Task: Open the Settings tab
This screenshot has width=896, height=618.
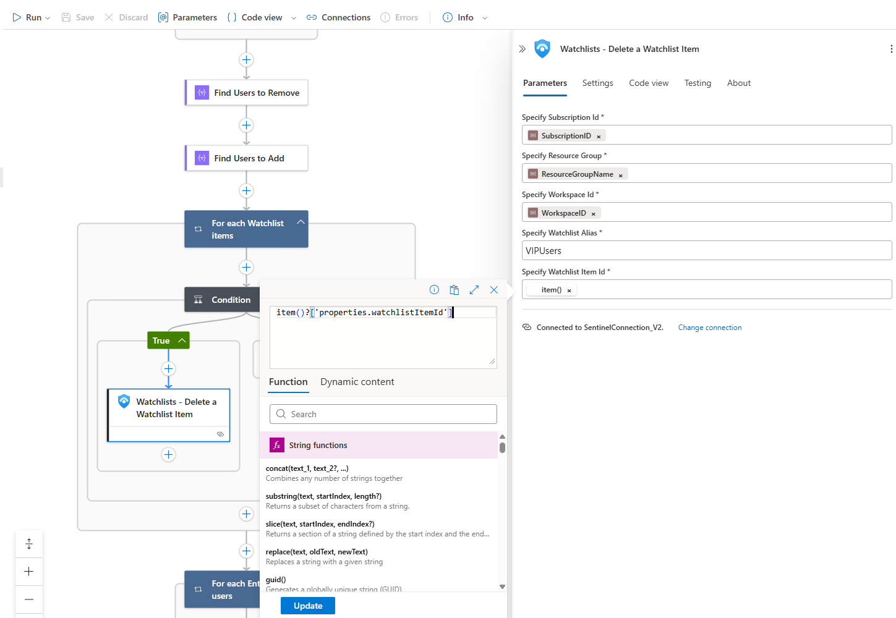Action: pos(597,83)
